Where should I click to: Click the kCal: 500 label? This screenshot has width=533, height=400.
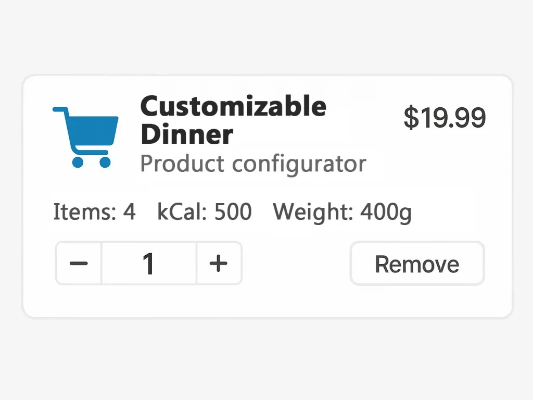pyautogui.click(x=204, y=212)
